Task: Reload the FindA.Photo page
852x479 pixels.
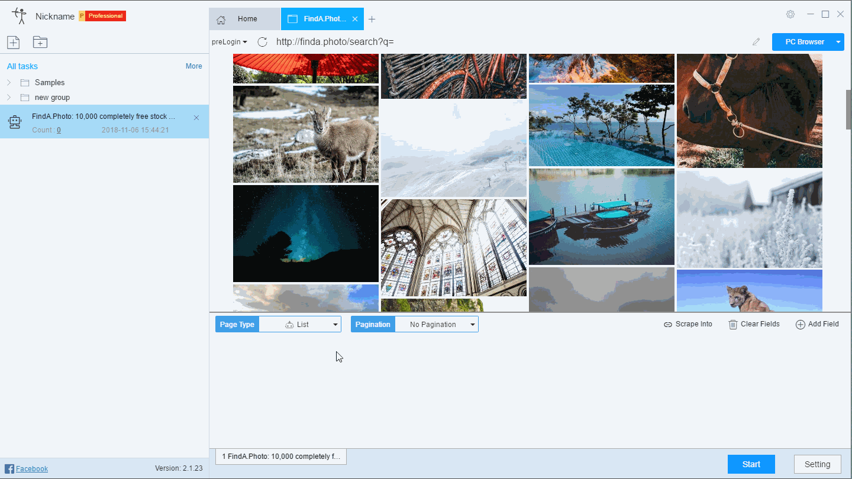Action: click(262, 41)
